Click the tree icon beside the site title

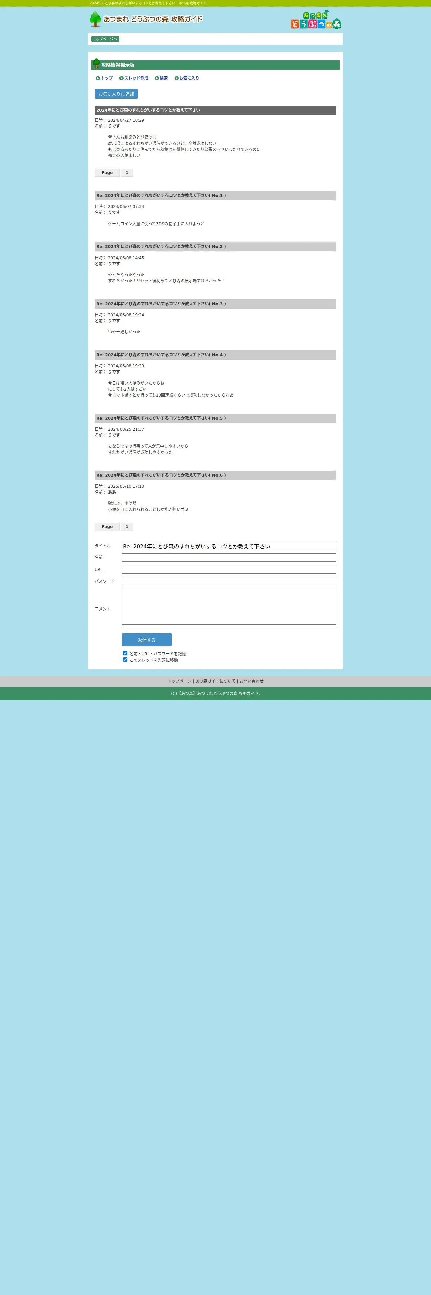click(95, 19)
